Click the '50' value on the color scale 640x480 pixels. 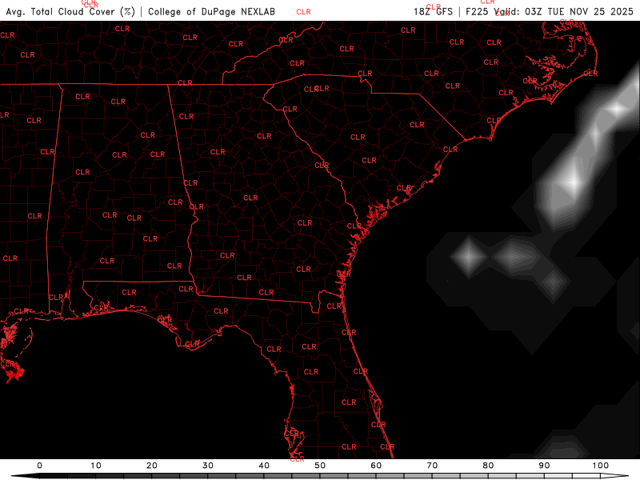click(320, 466)
